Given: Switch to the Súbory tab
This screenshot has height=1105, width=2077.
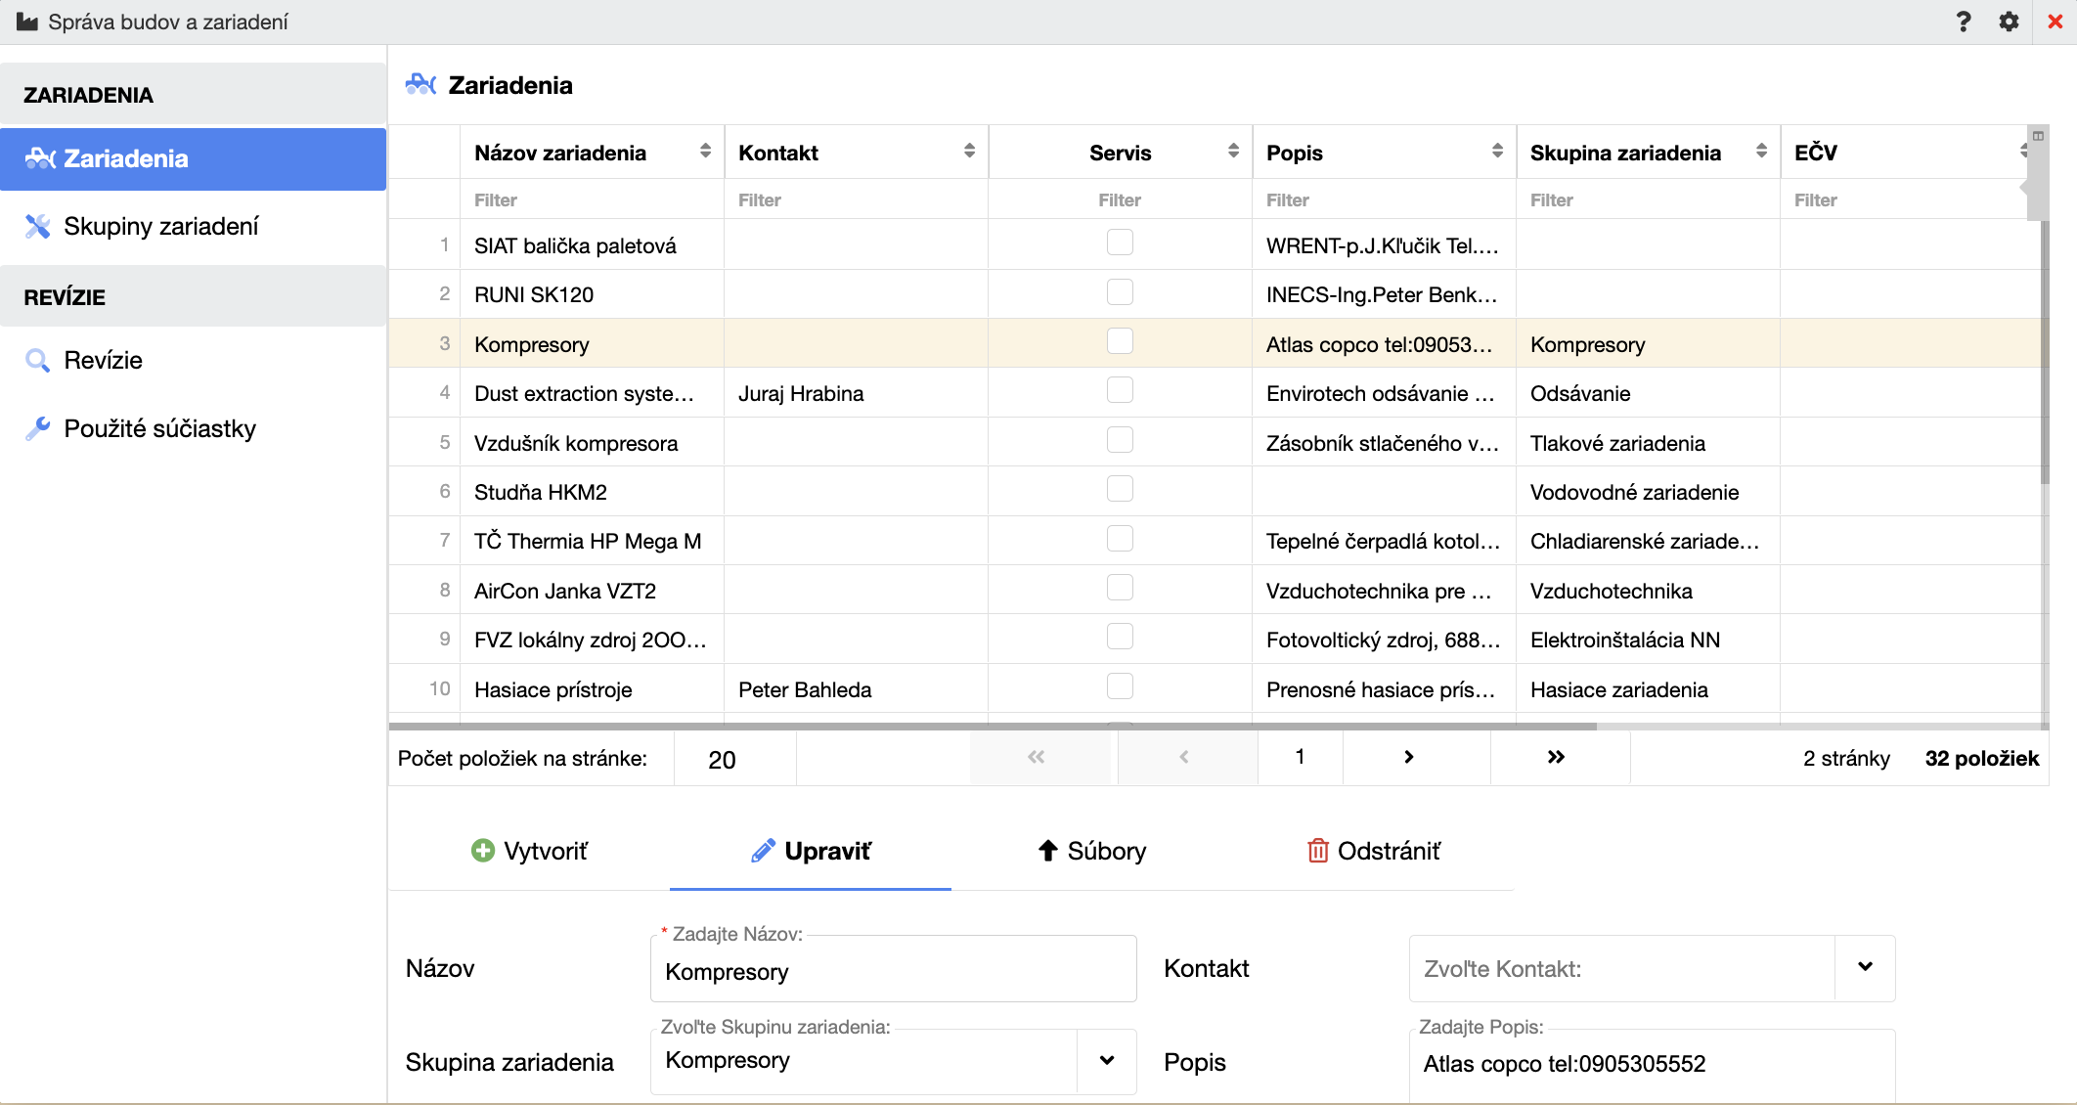Looking at the screenshot, I should tap(1091, 851).
